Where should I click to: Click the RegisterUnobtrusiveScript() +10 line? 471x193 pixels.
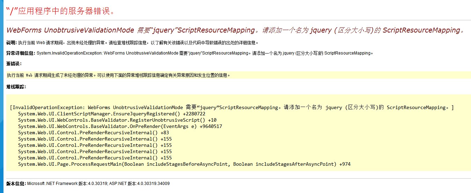point(117,120)
